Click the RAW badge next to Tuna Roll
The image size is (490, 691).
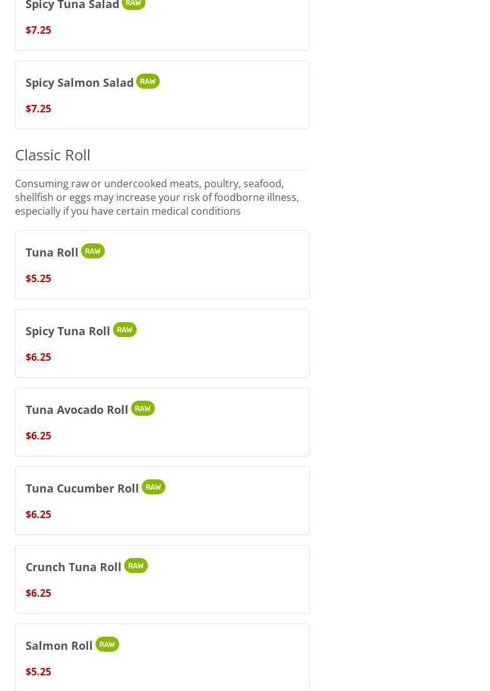coord(92,251)
